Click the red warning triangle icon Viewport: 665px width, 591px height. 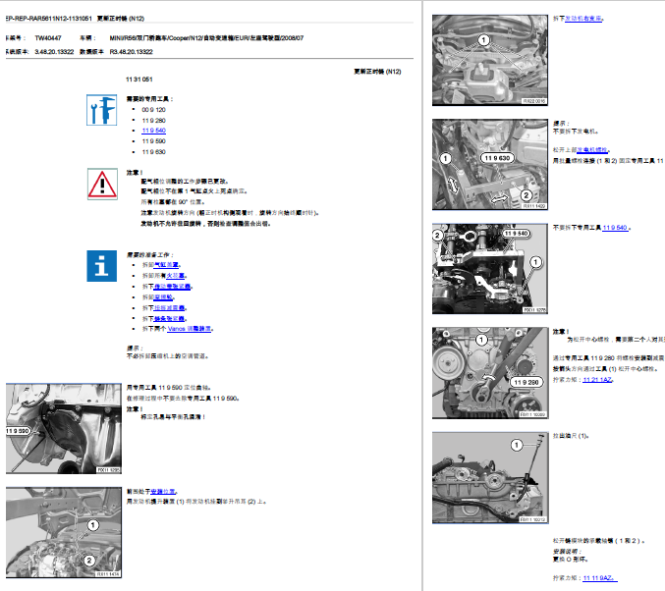pos(102,184)
